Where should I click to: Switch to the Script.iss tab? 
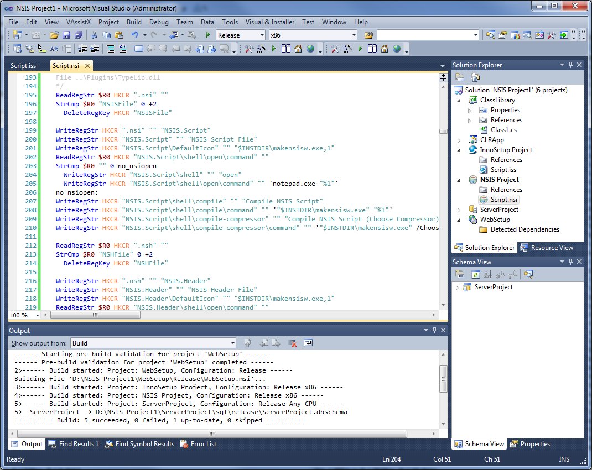click(23, 65)
